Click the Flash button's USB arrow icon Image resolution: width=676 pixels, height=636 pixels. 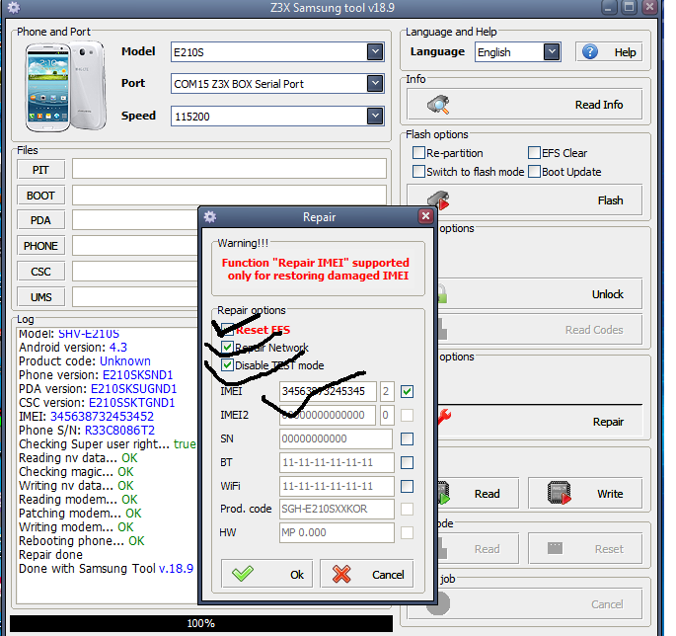[438, 199]
